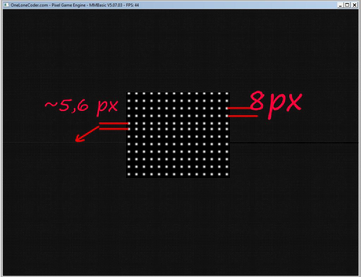Screen dimensions: 361x277
Task: Click the bottom-right white dot of the bright grid
Action: (226, 174)
